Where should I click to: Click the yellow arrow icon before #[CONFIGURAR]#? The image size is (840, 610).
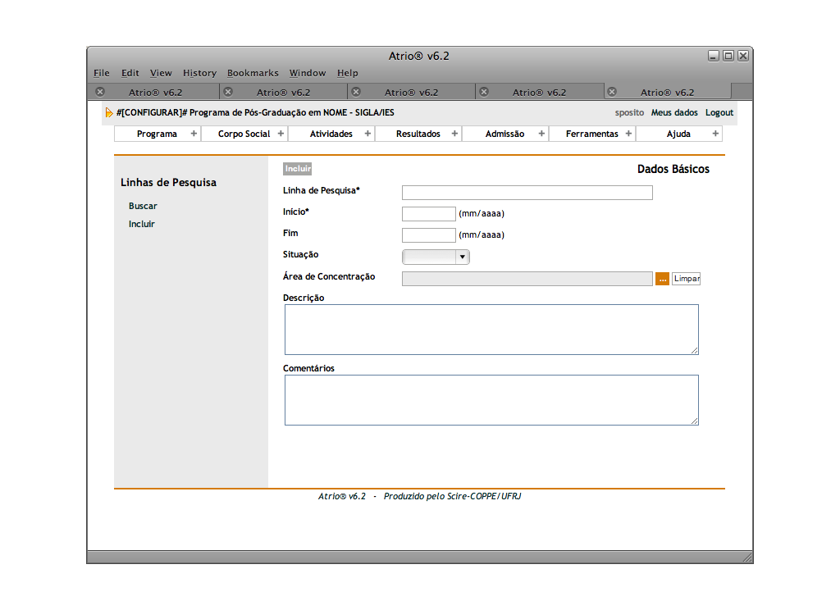[x=109, y=113]
